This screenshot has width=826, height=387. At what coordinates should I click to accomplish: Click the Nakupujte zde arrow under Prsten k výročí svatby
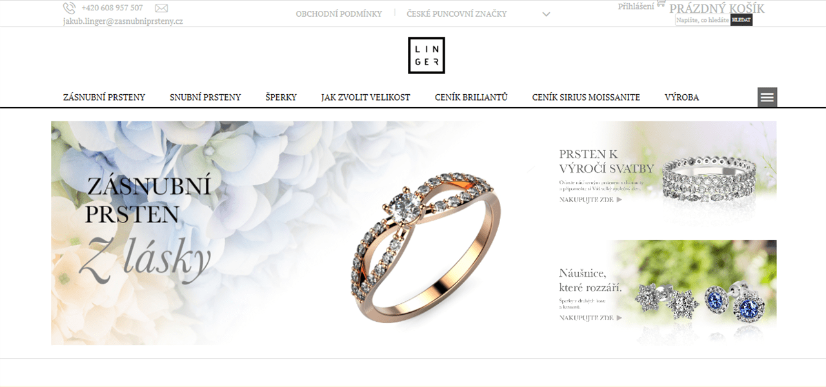619,200
